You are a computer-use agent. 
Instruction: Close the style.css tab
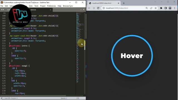click(51, 10)
